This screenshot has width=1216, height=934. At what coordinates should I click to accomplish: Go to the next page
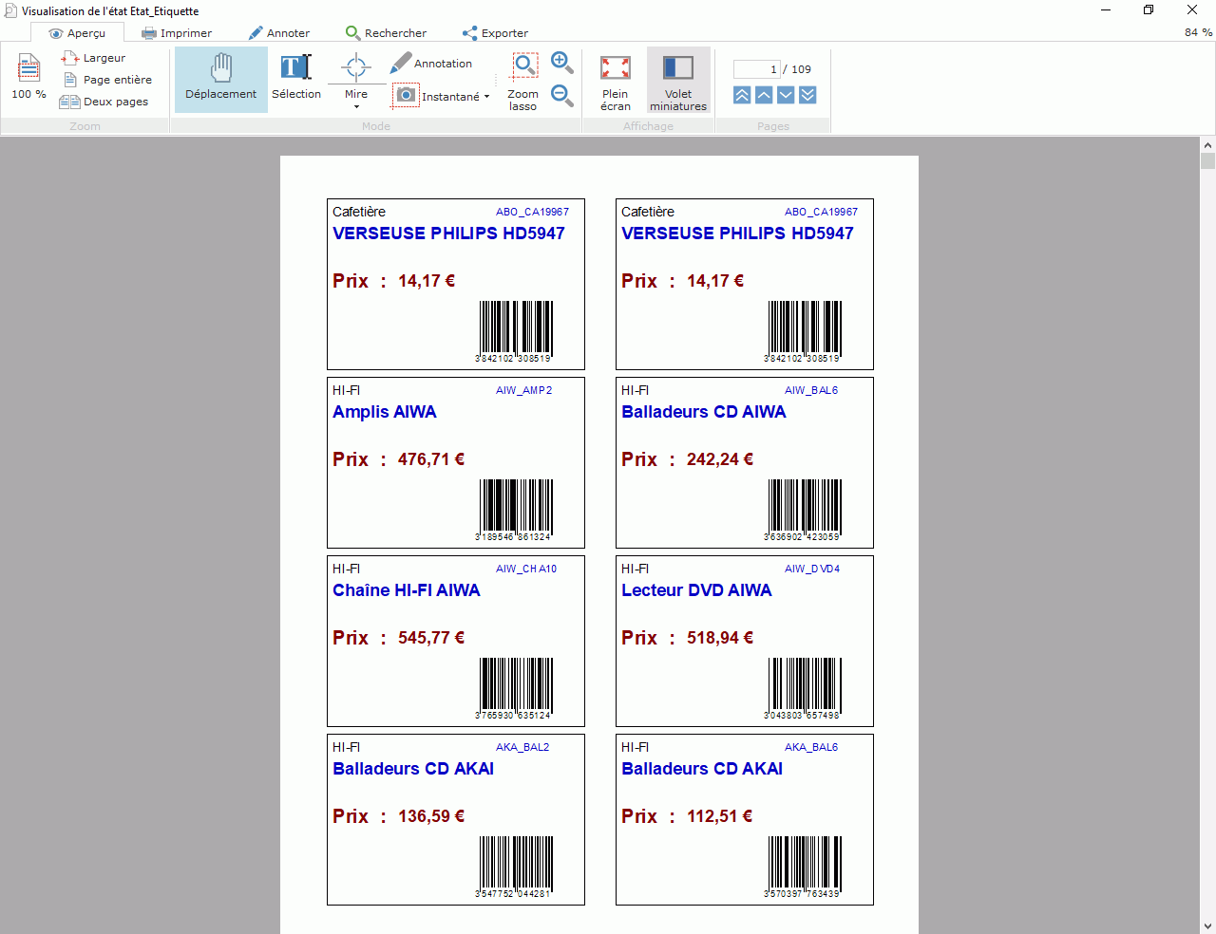[x=786, y=95]
